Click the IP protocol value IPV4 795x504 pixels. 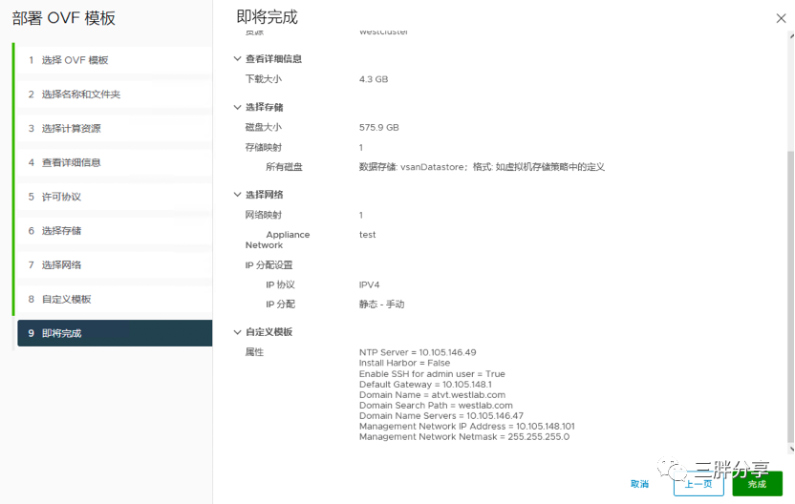(x=369, y=285)
